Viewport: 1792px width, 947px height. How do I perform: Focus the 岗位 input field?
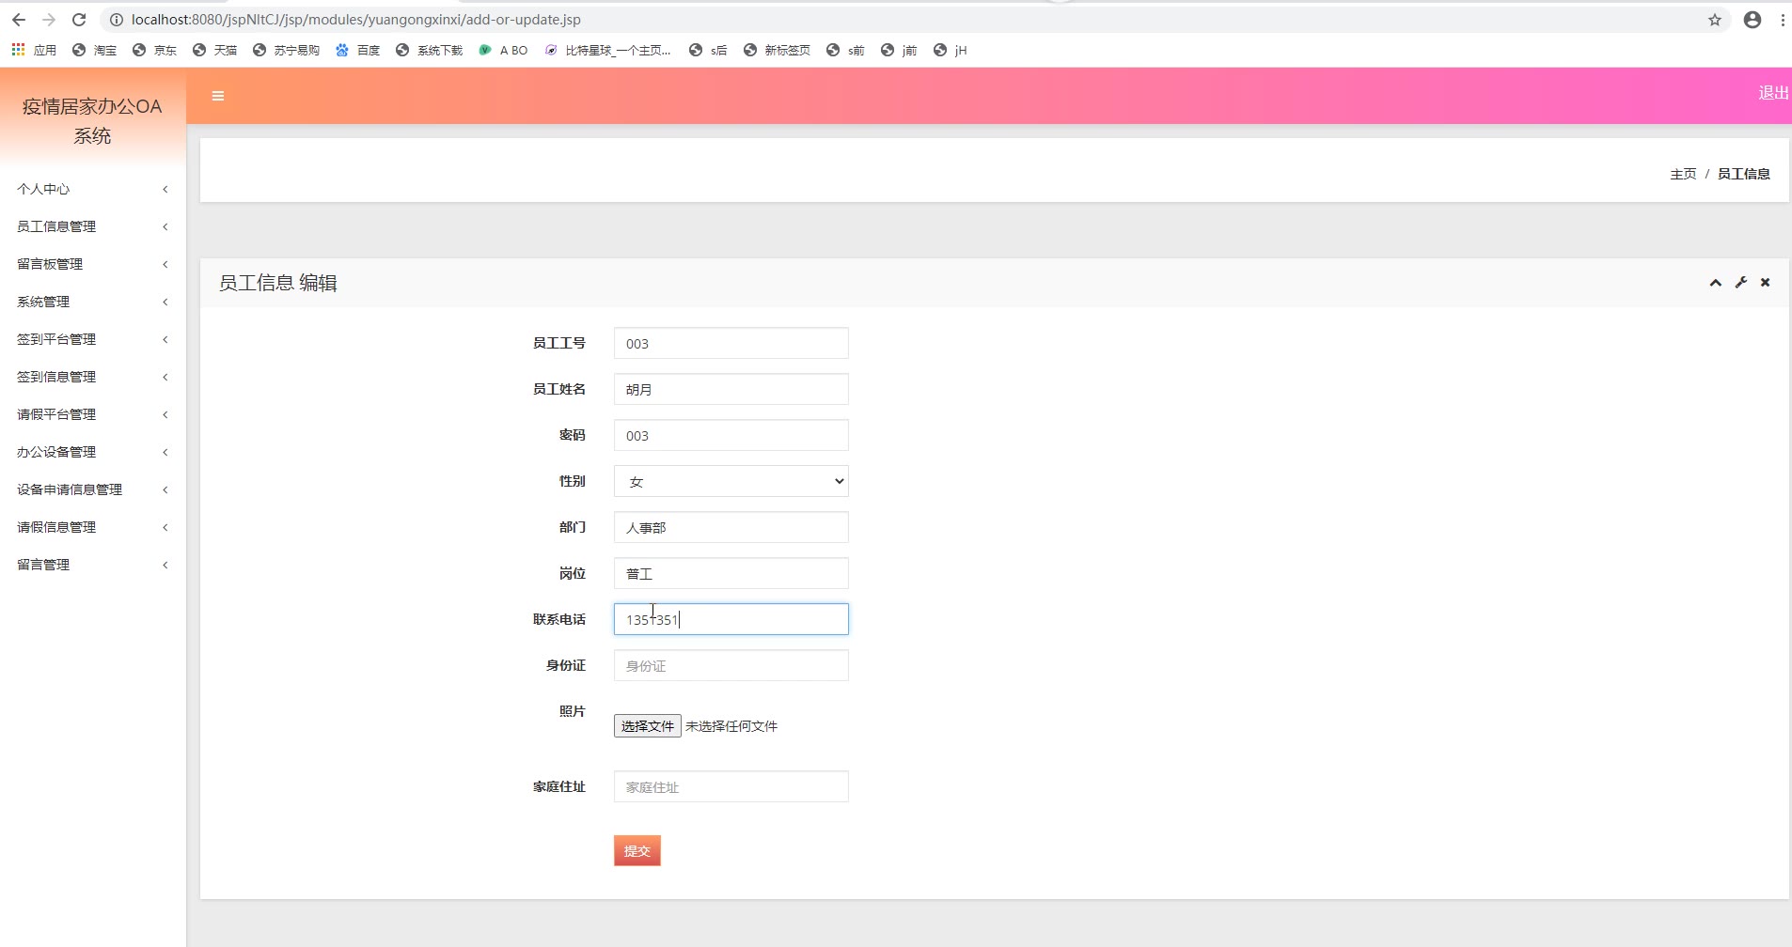tap(731, 573)
